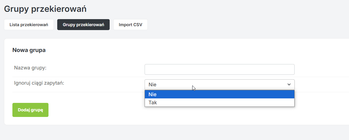Click the Nowa grupa section heading
The height and width of the screenshot is (140, 349).
click(29, 50)
